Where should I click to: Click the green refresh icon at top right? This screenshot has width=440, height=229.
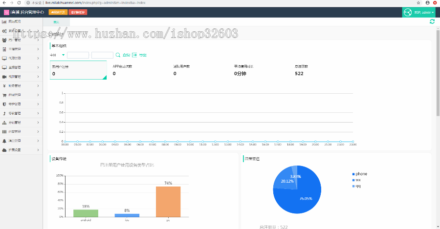pyautogui.click(x=432, y=21)
